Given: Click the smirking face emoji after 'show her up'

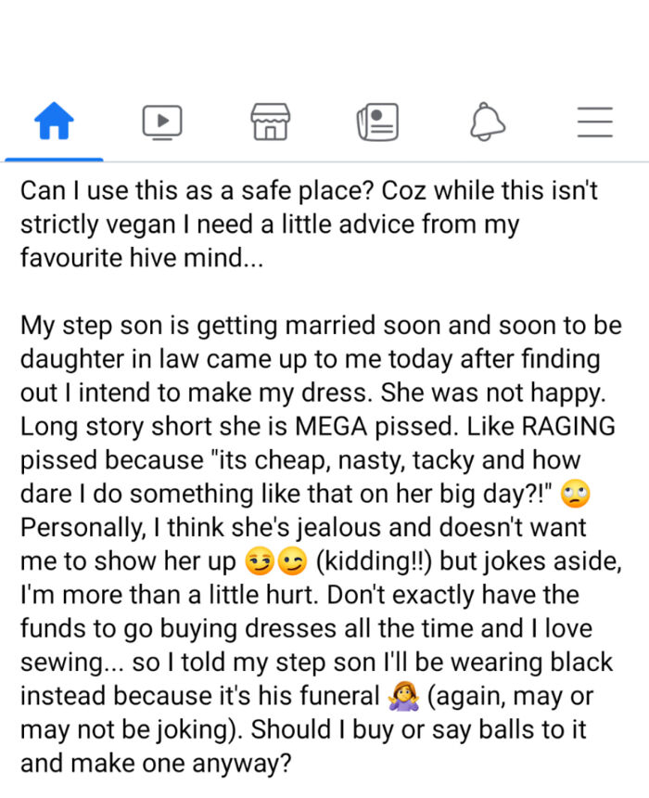Looking at the screenshot, I should coord(261,560).
